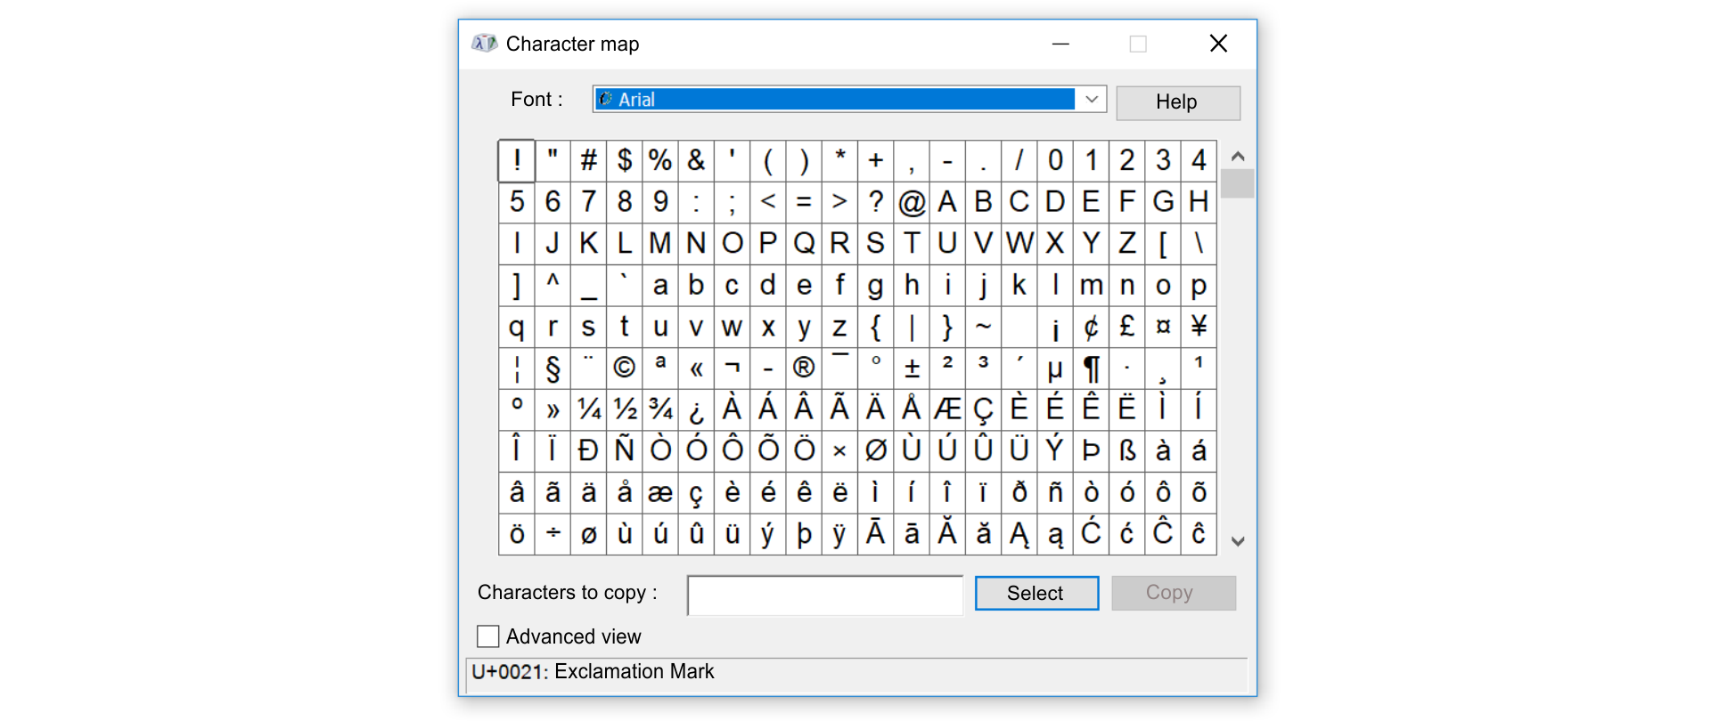The width and height of the screenshot is (1711, 721).
Task: Select the capital letter A cell
Action: 947,202
